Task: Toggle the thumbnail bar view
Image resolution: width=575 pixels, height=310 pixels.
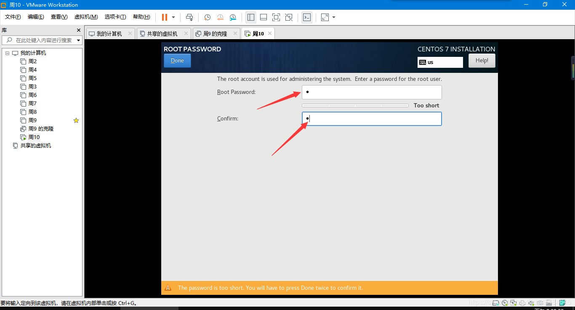Action: pos(264,17)
